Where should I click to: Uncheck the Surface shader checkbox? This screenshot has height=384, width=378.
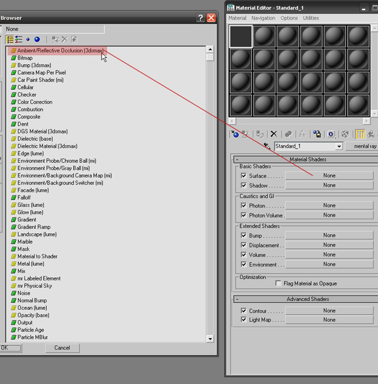click(x=244, y=176)
